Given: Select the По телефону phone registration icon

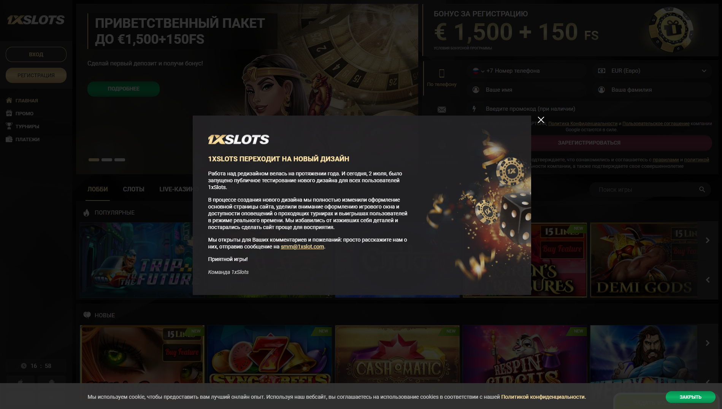Looking at the screenshot, I should [x=441, y=73].
